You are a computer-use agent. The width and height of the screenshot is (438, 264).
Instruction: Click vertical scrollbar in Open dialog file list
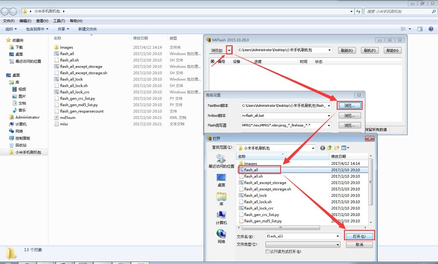[x=371, y=182]
